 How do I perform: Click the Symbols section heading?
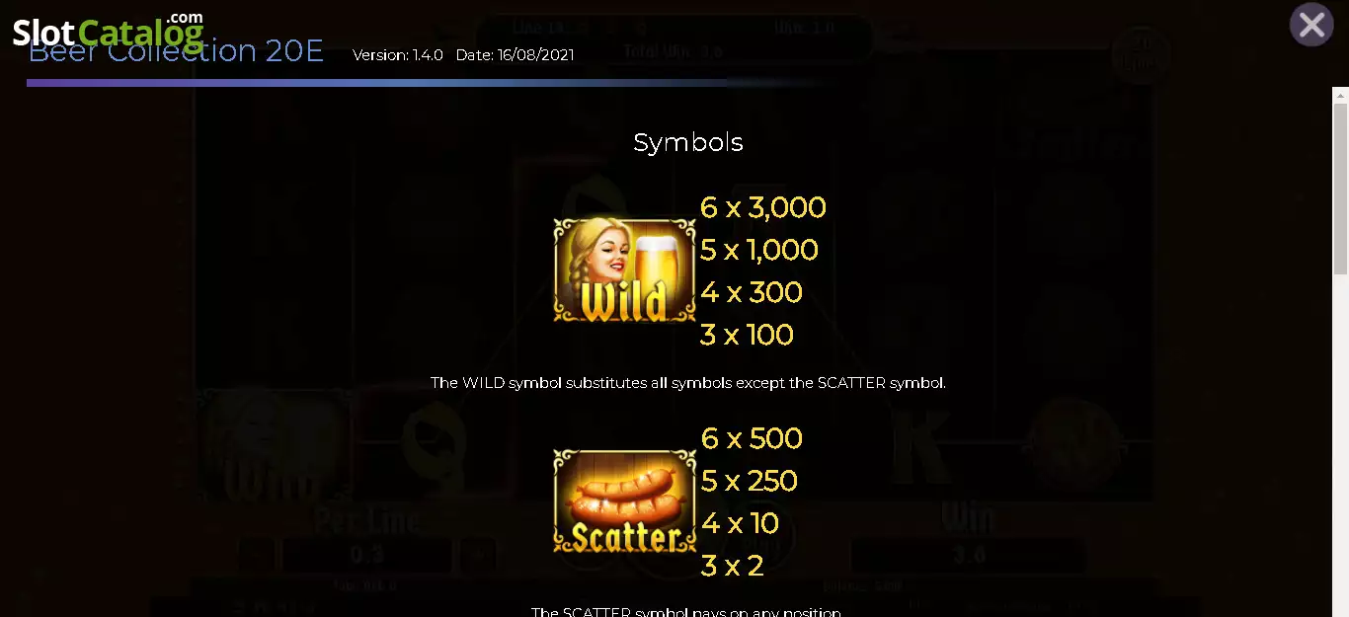point(688,142)
